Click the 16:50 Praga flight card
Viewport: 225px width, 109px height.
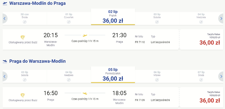(x=91, y=97)
